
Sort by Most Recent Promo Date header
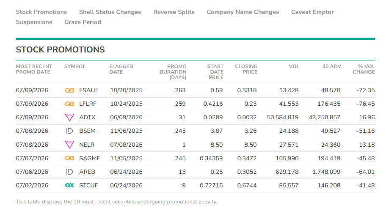coord(34,69)
